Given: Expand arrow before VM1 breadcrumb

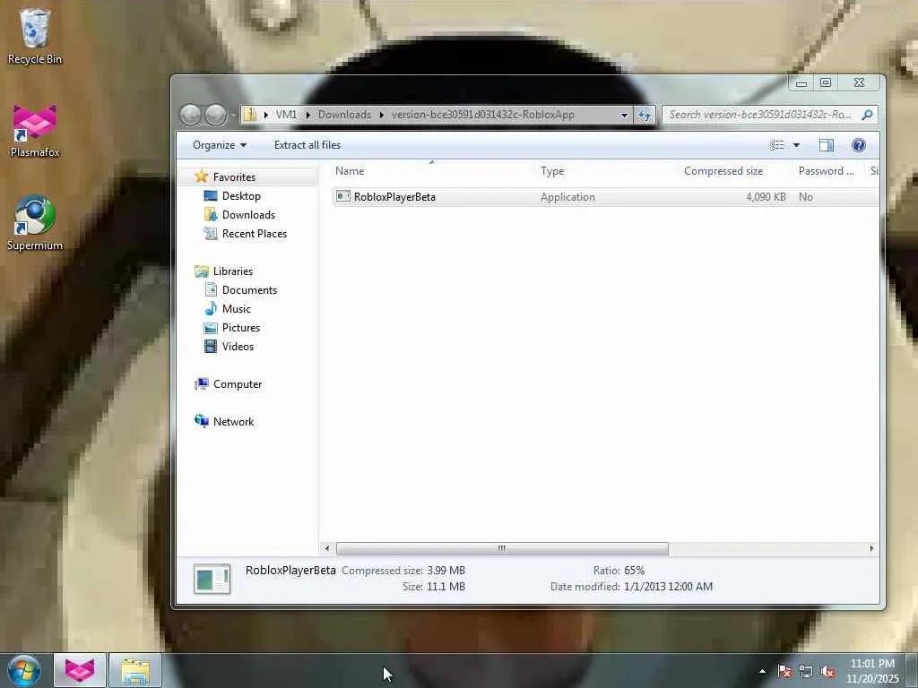Looking at the screenshot, I should pos(265,115).
